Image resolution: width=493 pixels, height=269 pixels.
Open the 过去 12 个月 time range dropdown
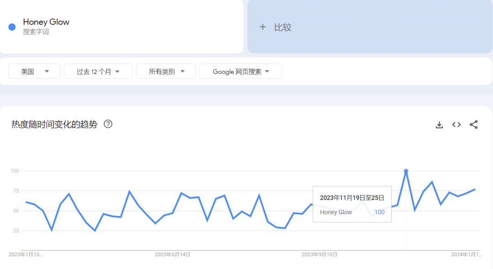(98, 71)
